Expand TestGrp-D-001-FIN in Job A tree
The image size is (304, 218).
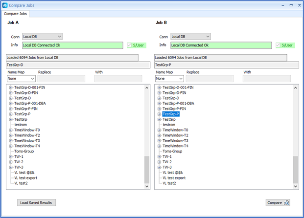click(11, 87)
